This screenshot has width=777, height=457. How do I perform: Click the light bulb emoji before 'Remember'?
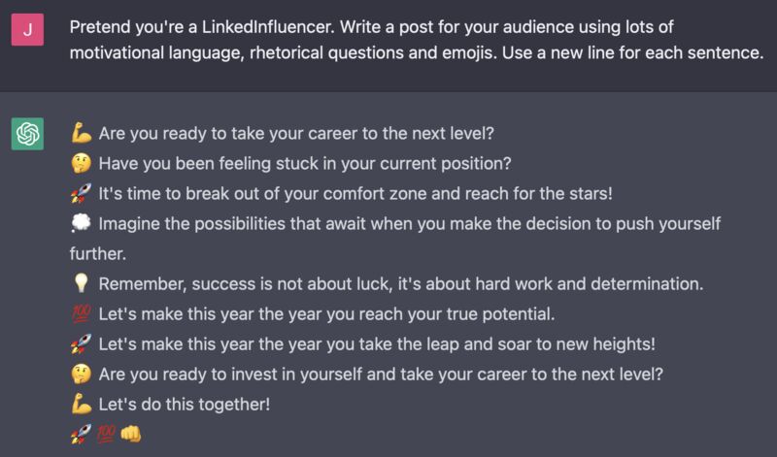(x=81, y=283)
